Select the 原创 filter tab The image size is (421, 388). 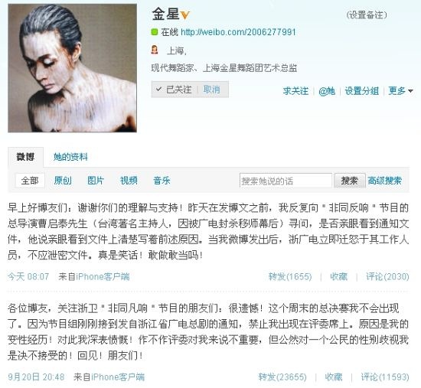63,181
